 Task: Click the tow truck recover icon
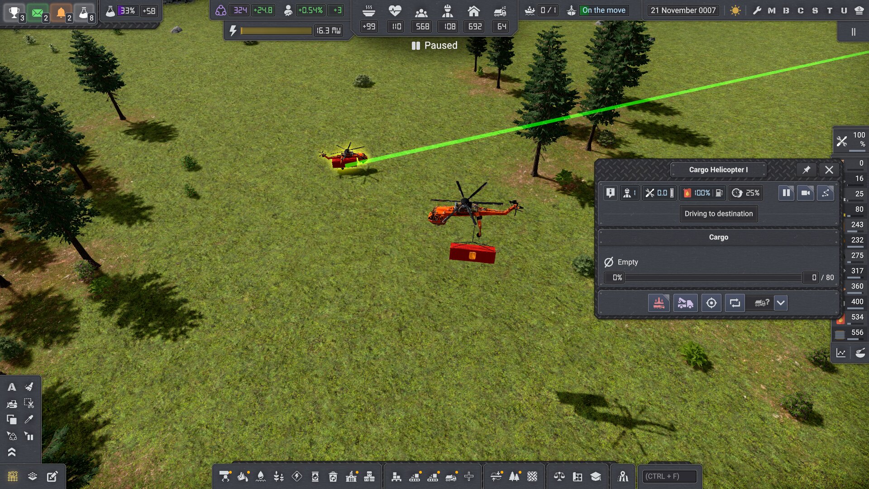[x=685, y=303]
